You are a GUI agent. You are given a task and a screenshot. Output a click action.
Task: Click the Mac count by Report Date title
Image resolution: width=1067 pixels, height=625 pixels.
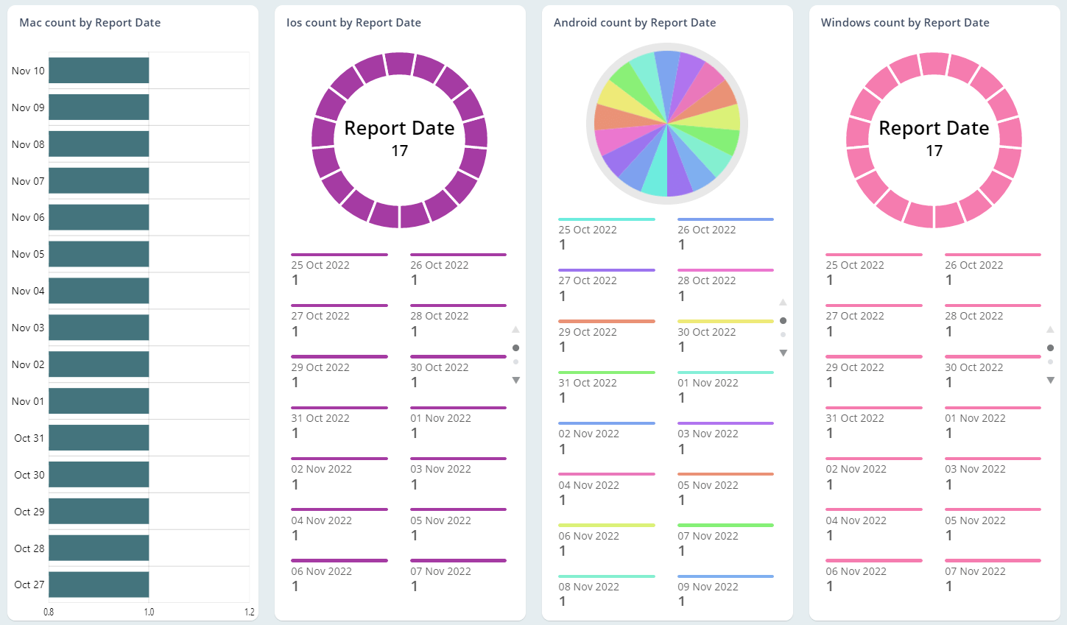pyautogui.click(x=89, y=22)
